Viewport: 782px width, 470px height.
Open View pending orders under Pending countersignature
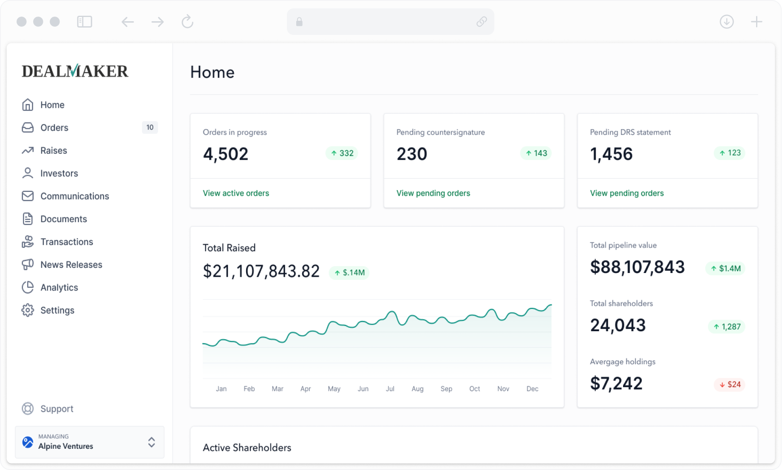tap(433, 193)
